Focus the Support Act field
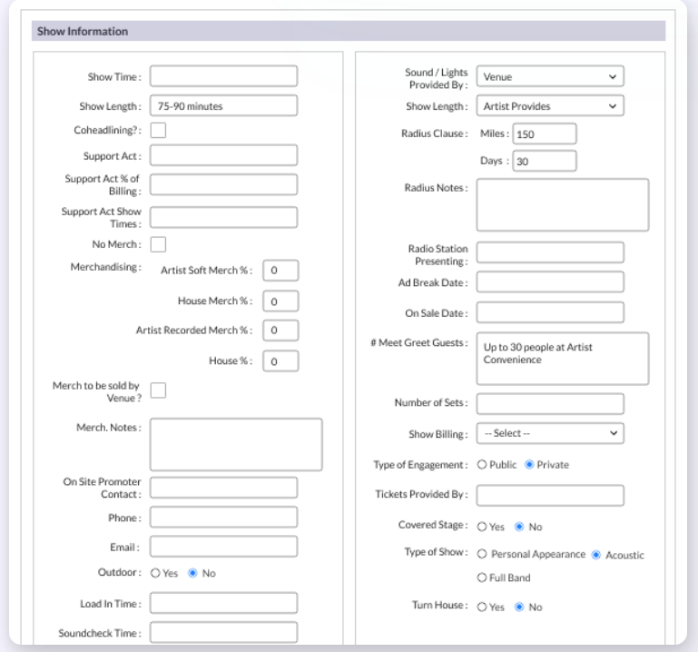698x652 pixels. 223,155
